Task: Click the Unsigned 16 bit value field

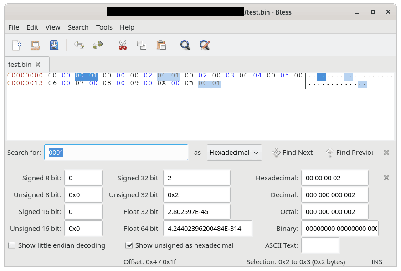Action: pos(83,229)
